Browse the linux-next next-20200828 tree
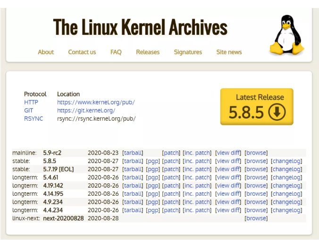 coord(256,218)
